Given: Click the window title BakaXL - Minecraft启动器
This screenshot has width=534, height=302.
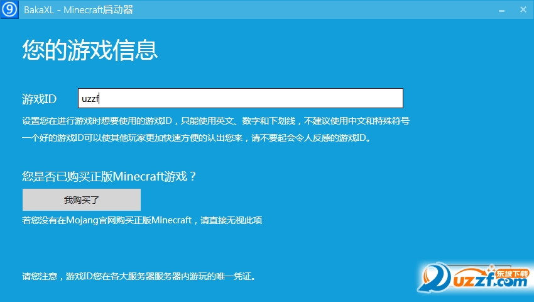Looking at the screenshot, I should click(x=79, y=9).
